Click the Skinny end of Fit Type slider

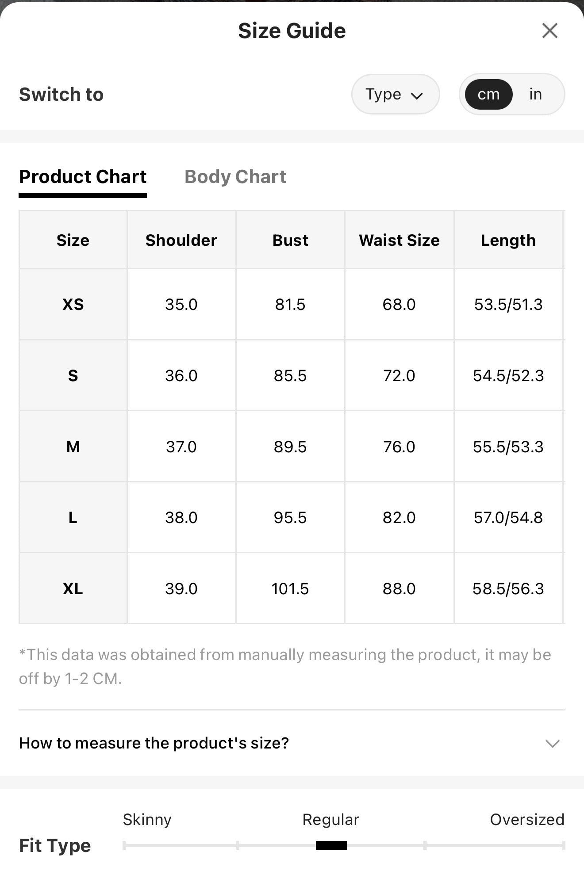coord(125,845)
